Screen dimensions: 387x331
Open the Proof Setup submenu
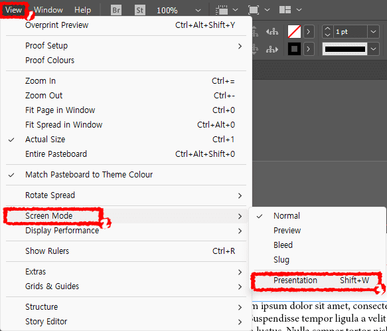[x=126, y=46]
